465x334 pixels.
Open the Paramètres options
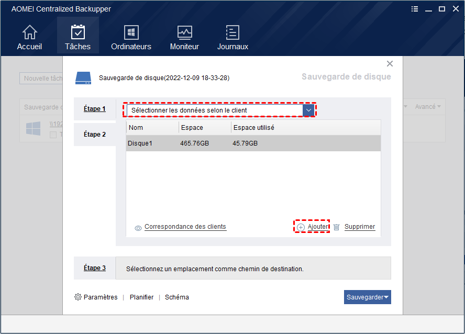click(101, 297)
